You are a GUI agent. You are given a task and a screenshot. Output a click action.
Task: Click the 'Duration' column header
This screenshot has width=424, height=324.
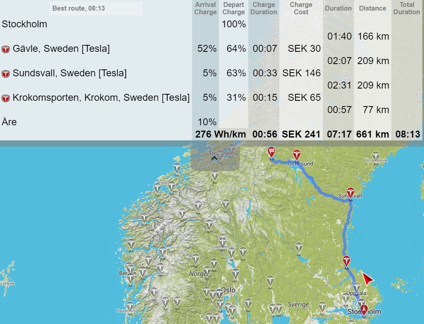pyautogui.click(x=338, y=9)
